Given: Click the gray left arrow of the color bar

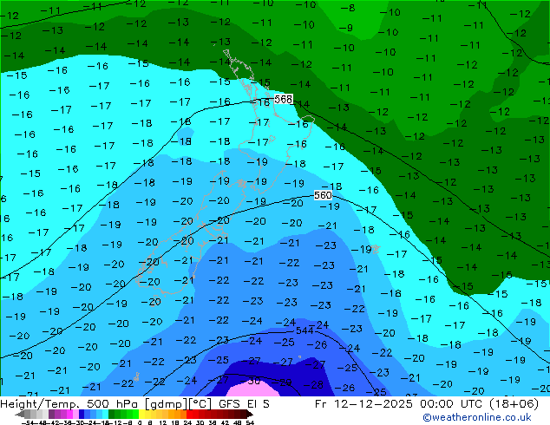Looking at the screenshot, I should coord(20,414).
